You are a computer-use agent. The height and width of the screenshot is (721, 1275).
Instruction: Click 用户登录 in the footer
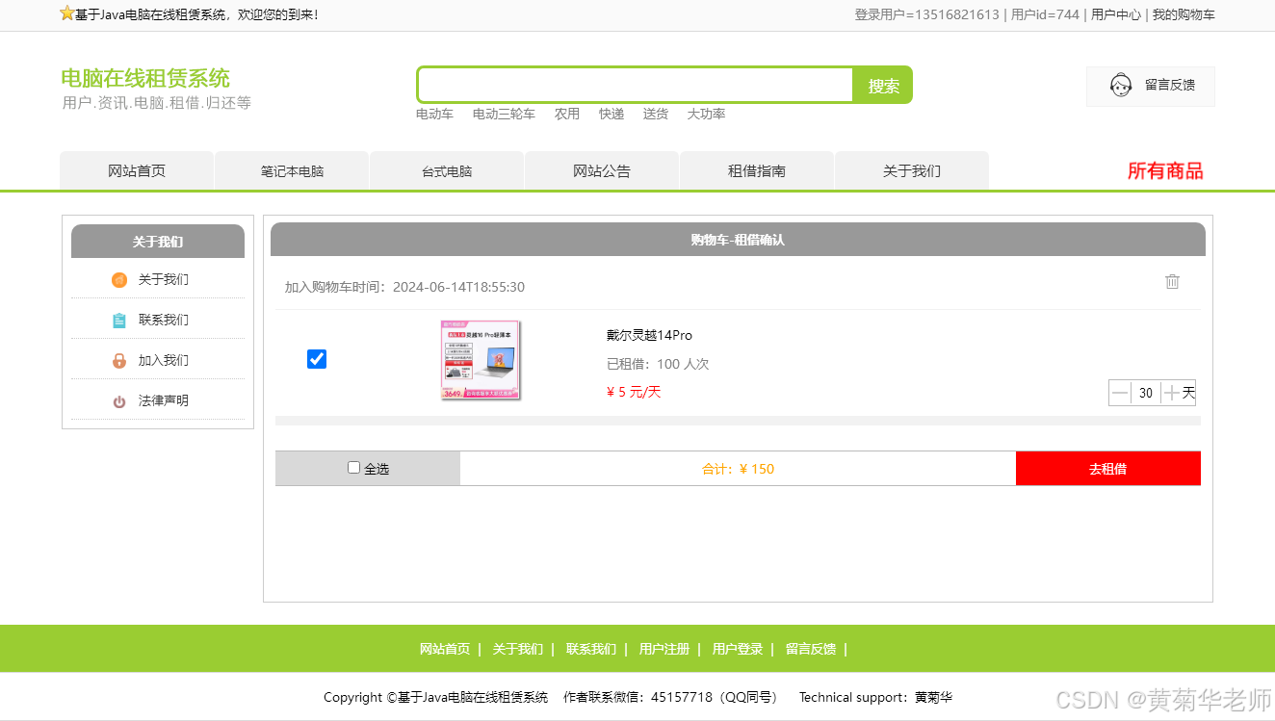pyautogui.click(x=738, y=649)
